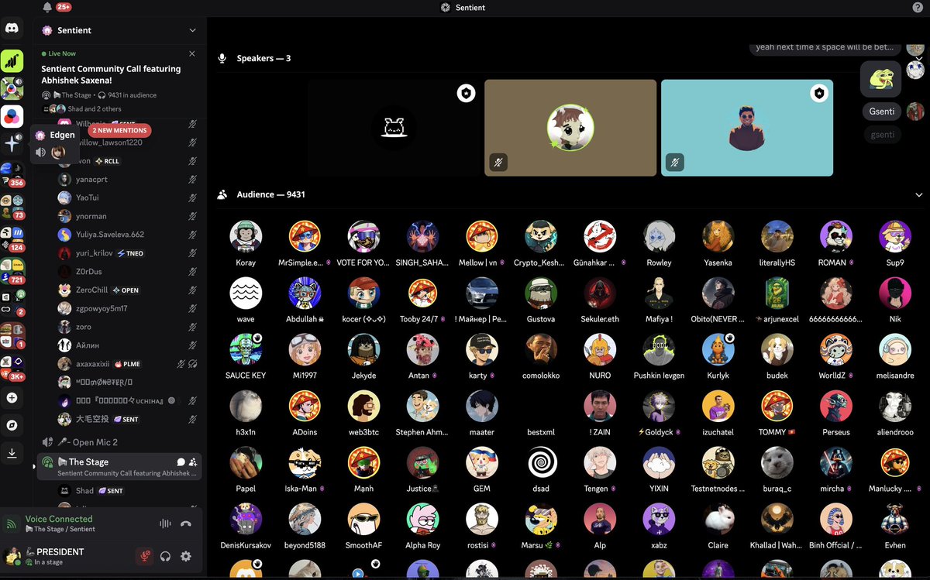Open Sentient Community Call event title
930x580 pixels.
point(111,74)
